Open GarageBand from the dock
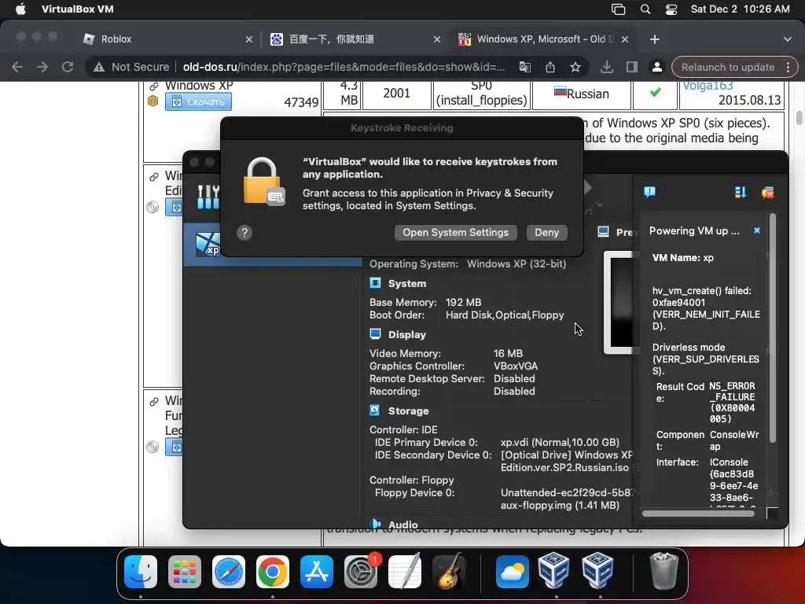This screenshot has width=805, height=604. coord(449,572)
